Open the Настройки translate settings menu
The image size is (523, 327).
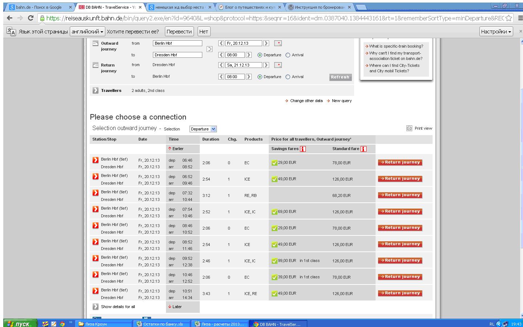496,32
